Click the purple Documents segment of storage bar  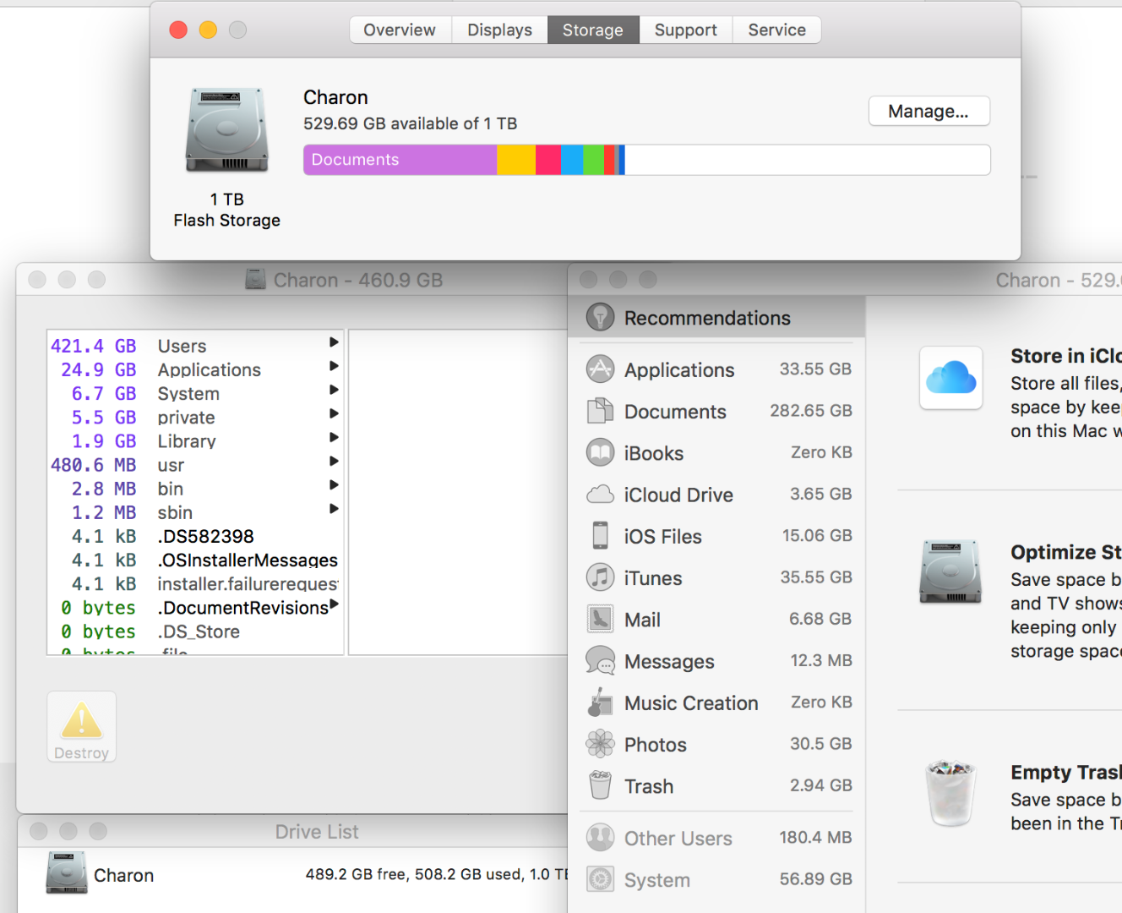(400, 160)
